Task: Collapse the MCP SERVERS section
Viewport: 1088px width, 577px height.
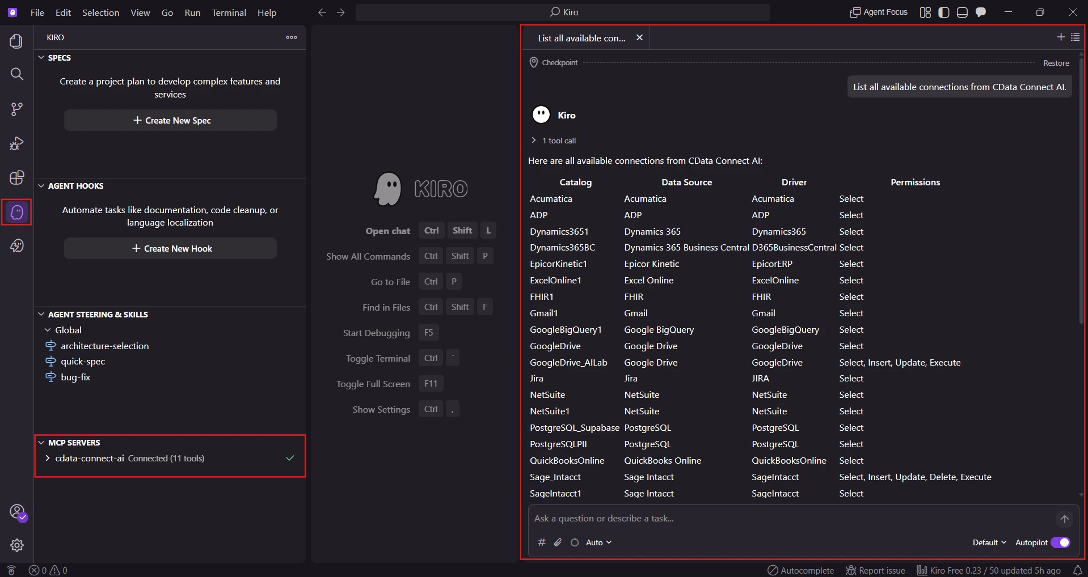Action: pos(41,443)
